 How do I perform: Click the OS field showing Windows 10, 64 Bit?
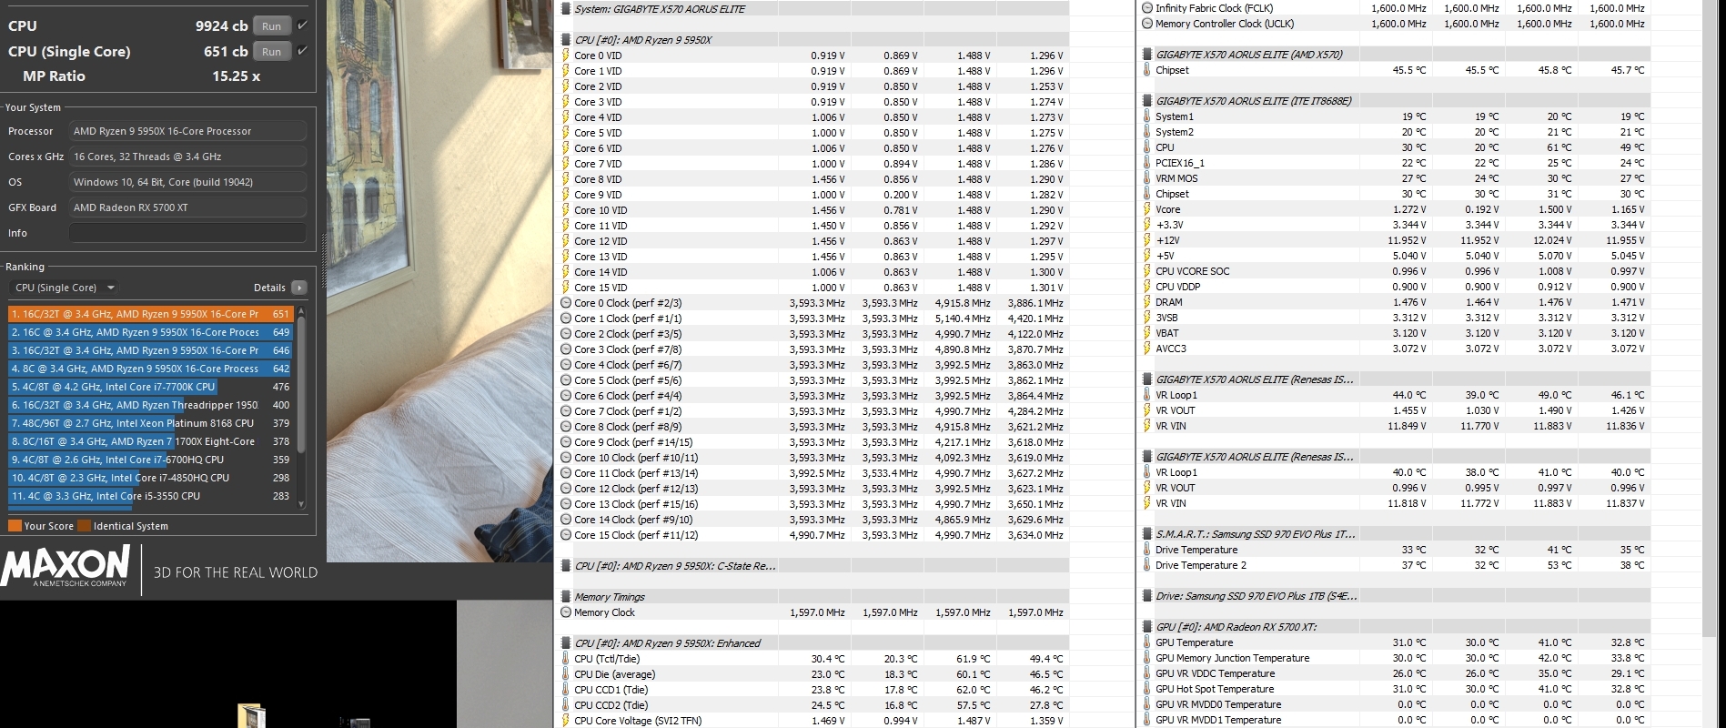(x=187, y=182)
